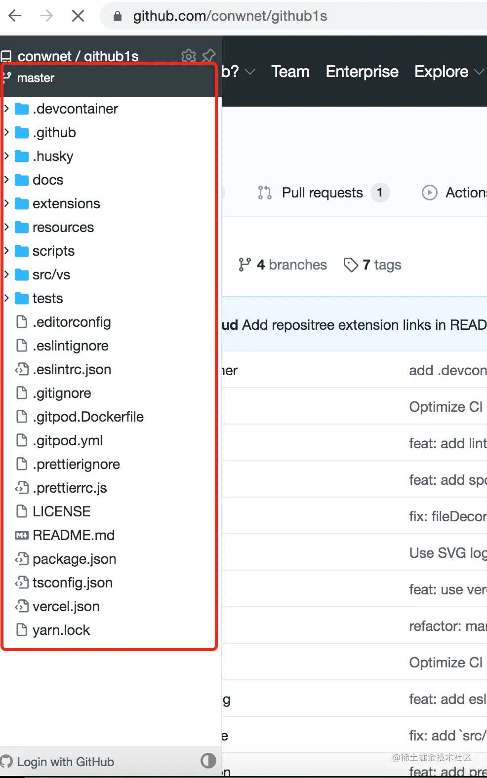Focus the github.com address bar
The width and height of the screenshot is (487, 778).
click(293, 16)
